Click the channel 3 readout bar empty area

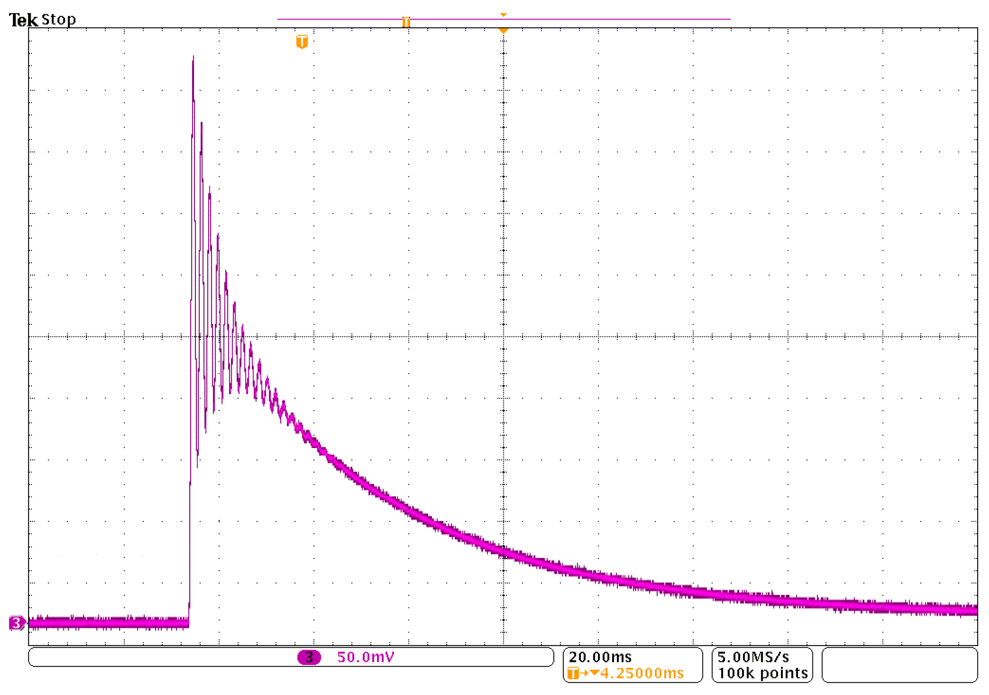click(151, 657)
